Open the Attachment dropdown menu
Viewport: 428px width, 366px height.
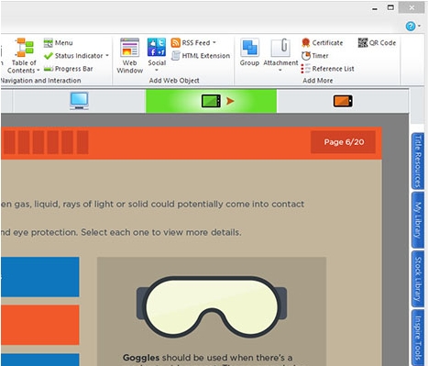pos(280,71)
